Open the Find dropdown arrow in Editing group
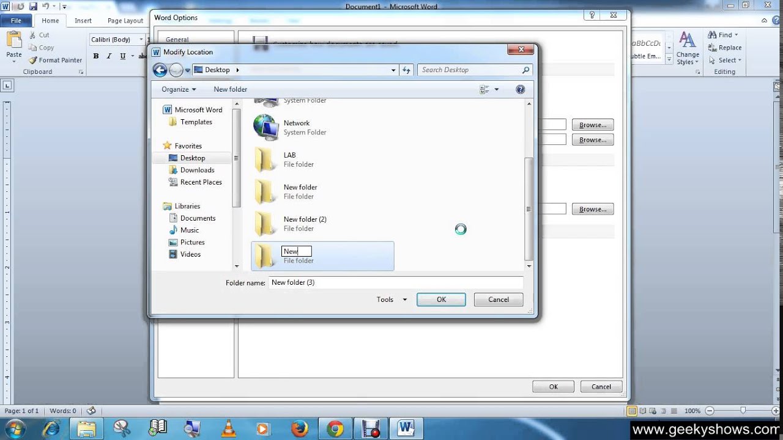This screenshot has width=783, height=440. [x=736, y=35]
